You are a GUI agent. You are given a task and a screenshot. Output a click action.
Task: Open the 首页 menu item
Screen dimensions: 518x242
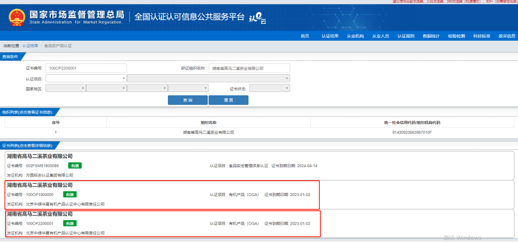pos(305,36)
